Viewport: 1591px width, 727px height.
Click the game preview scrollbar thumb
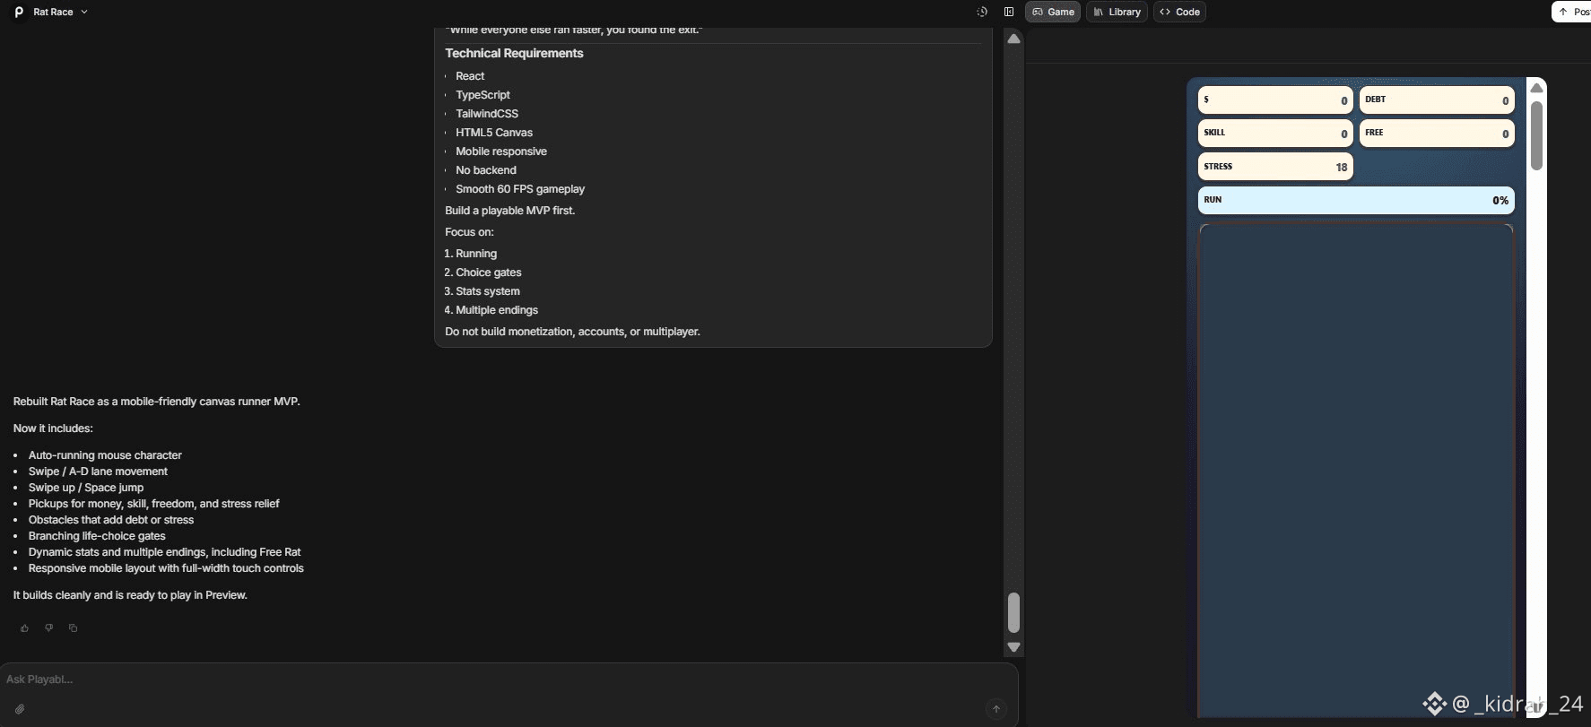[1536, 135]
